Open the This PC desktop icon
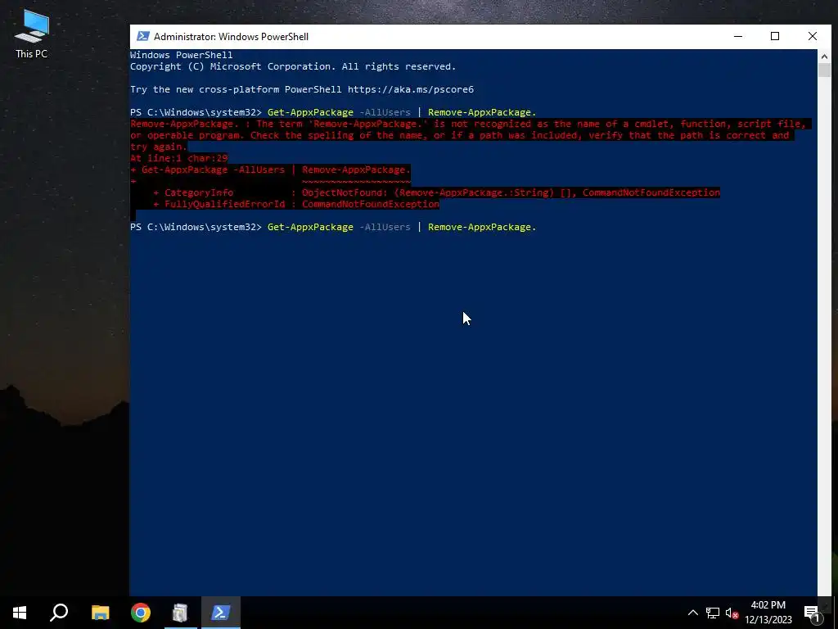 [32, 34]
